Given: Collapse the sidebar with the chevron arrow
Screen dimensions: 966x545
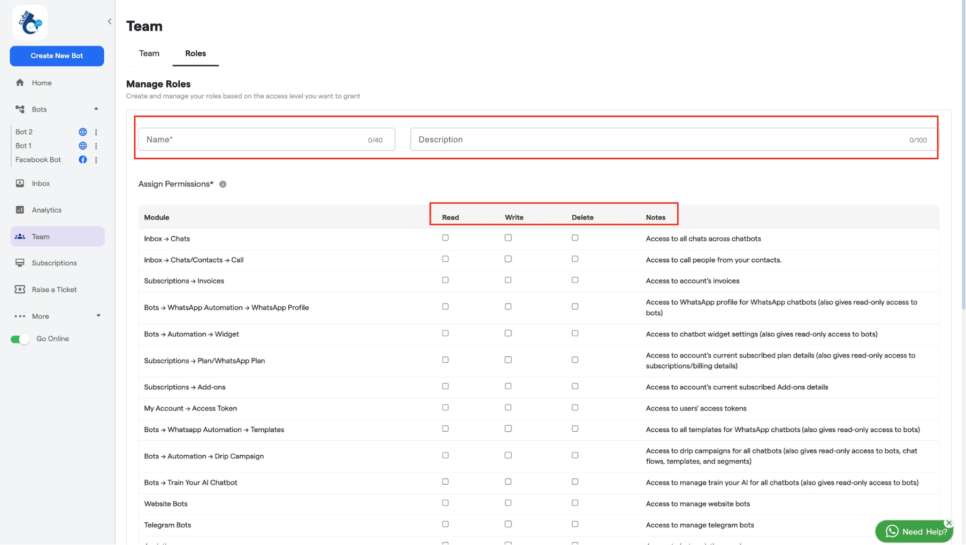Looking at the screenshot, I should [110, 21].
